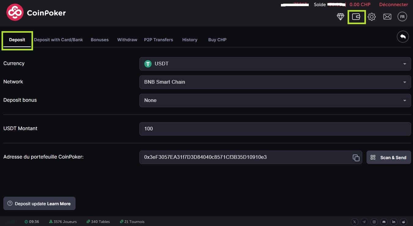Click the back arrow button
413x226 pixels.
point(403,37)
